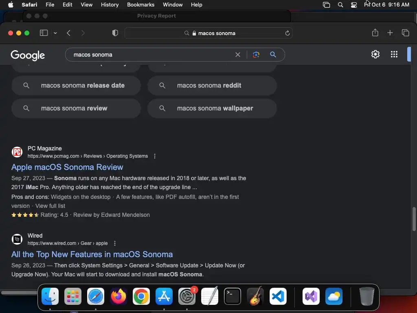This screenshot has height=313, width=417.
Task: Click the Safari address bar
Action: (x=208, y=33)
